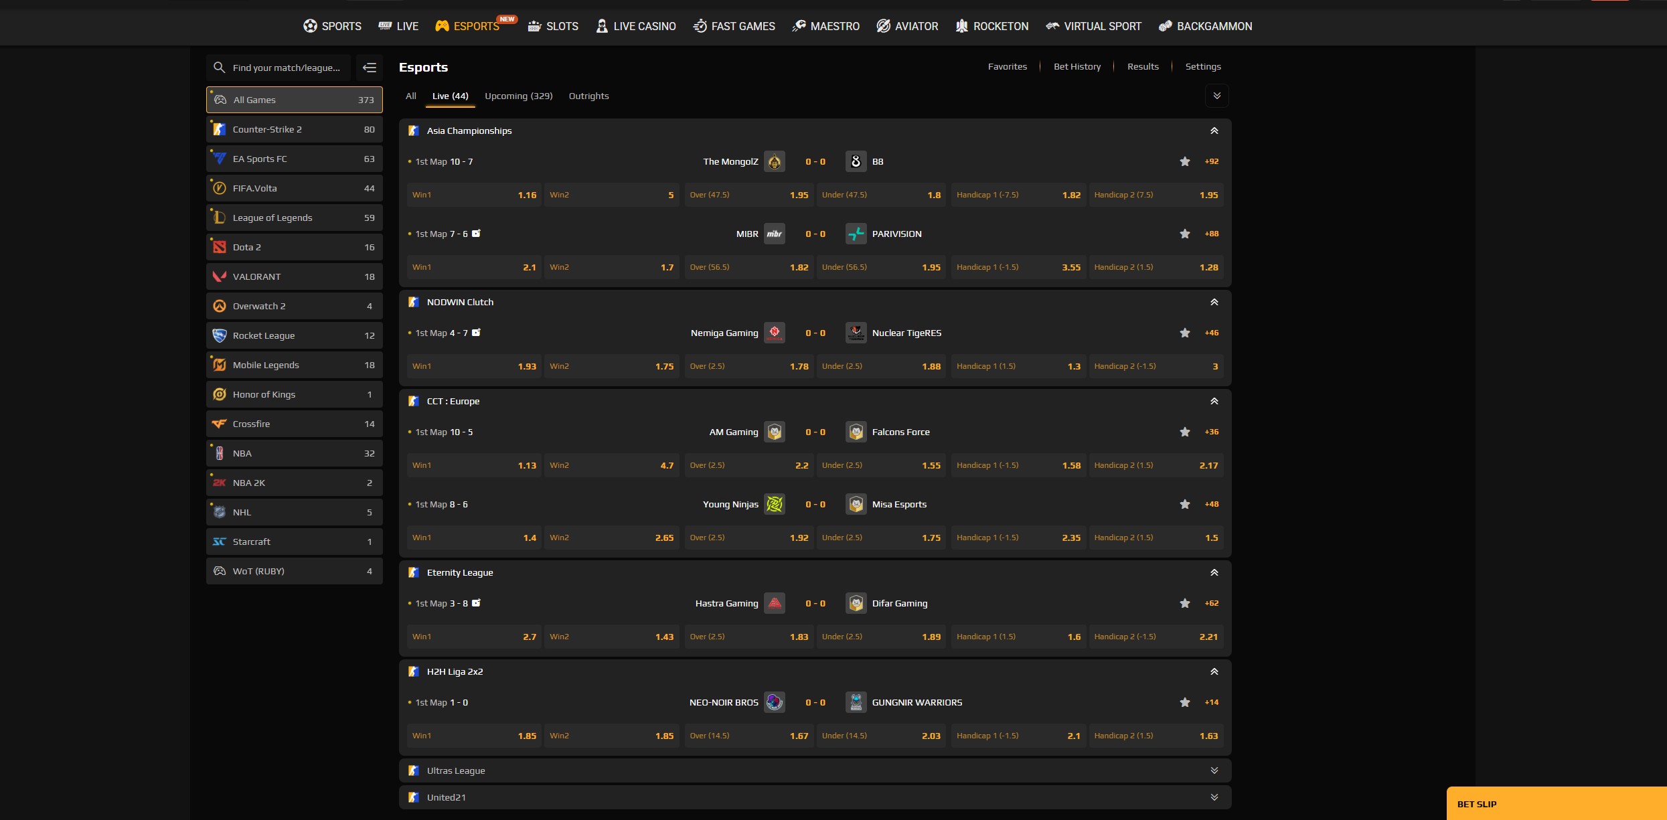Click the search magnifier icon
This screenshot has width=1667, height=820.
coord(219,68)
